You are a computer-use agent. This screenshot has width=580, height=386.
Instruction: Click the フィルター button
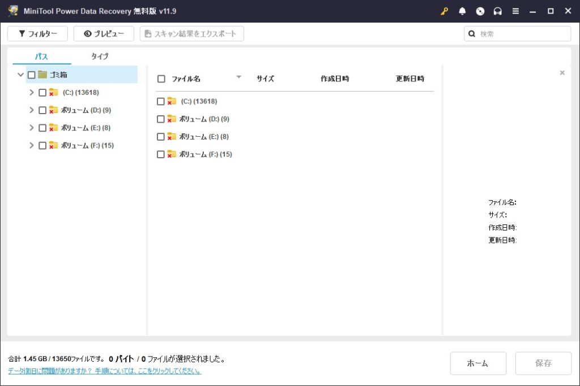(x=38, y=34)
